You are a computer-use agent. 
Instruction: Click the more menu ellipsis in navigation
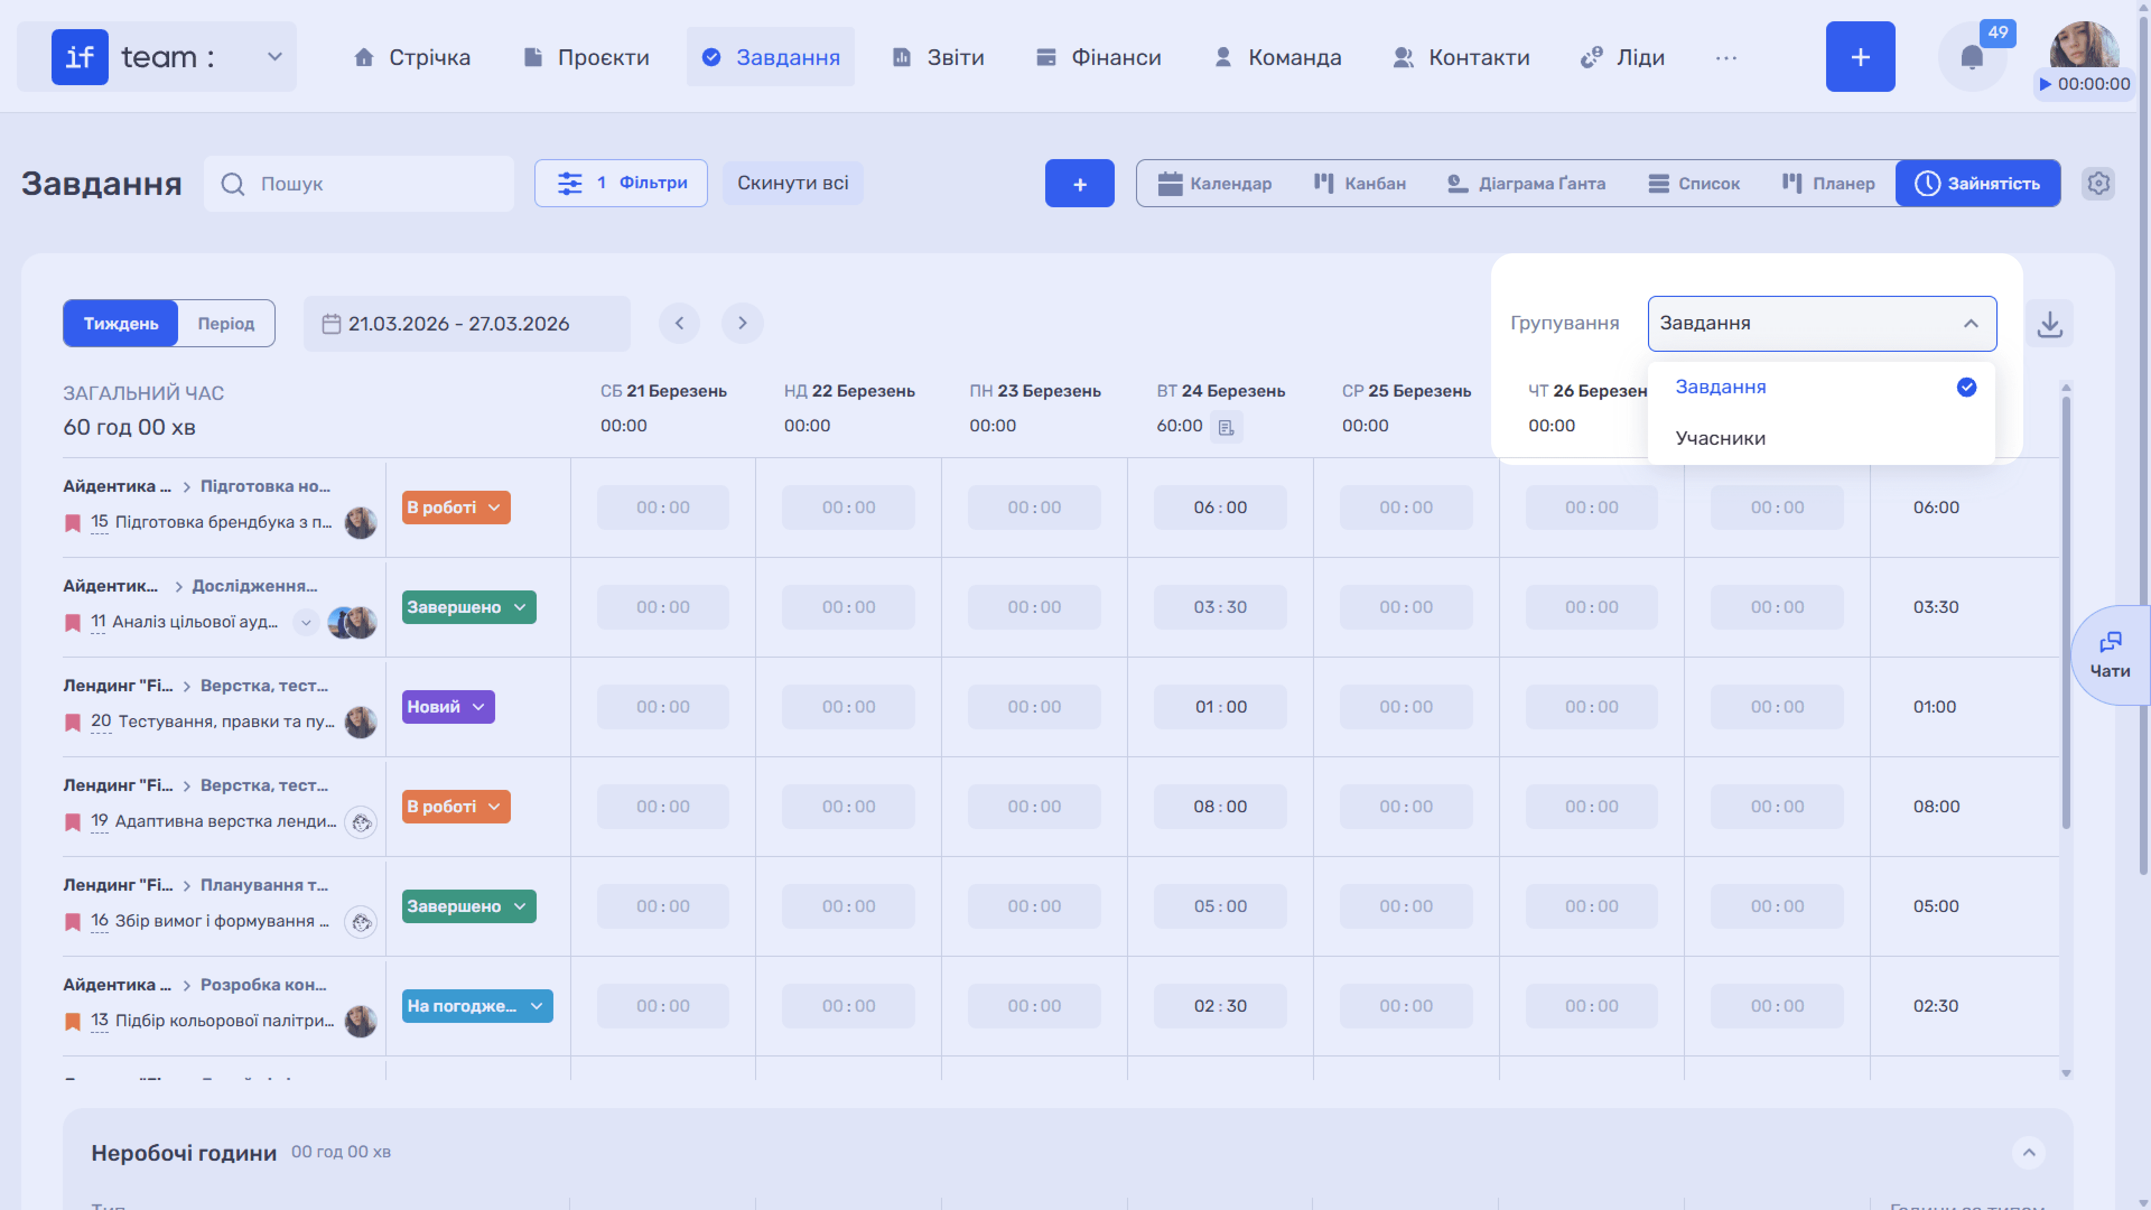pos(1726,58)
